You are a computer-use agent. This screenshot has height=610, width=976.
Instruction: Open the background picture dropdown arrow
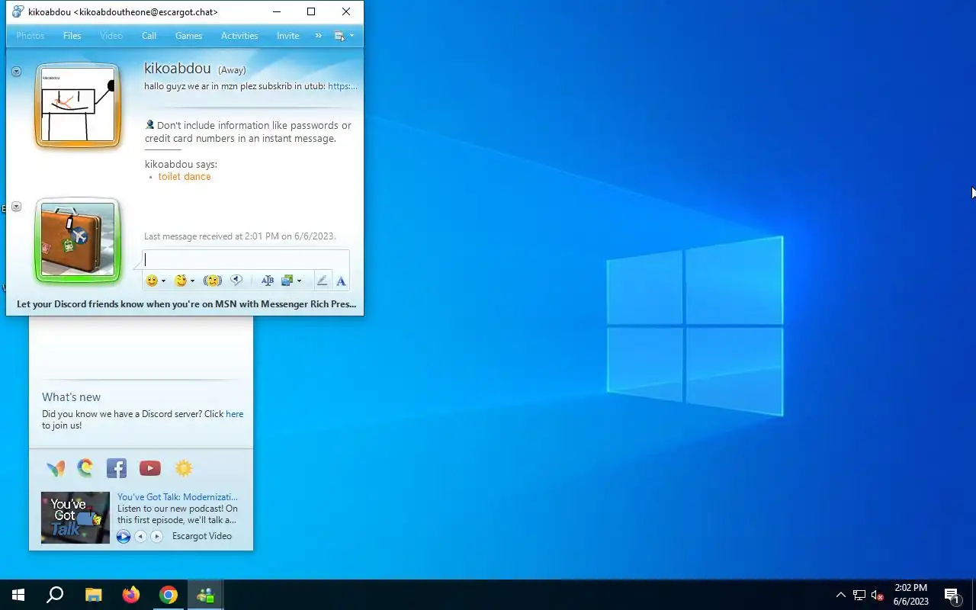[x=299, y=281]
